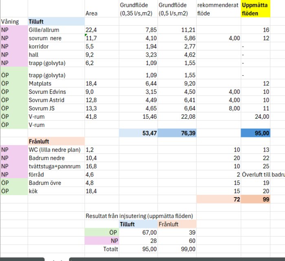
Task: Click Sovrum JS recommended flow 8,00
Action: (219, 109)
